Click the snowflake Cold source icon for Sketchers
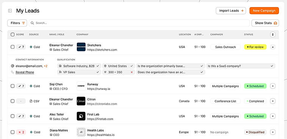287x139 pixels. click(x=31, y=47)
